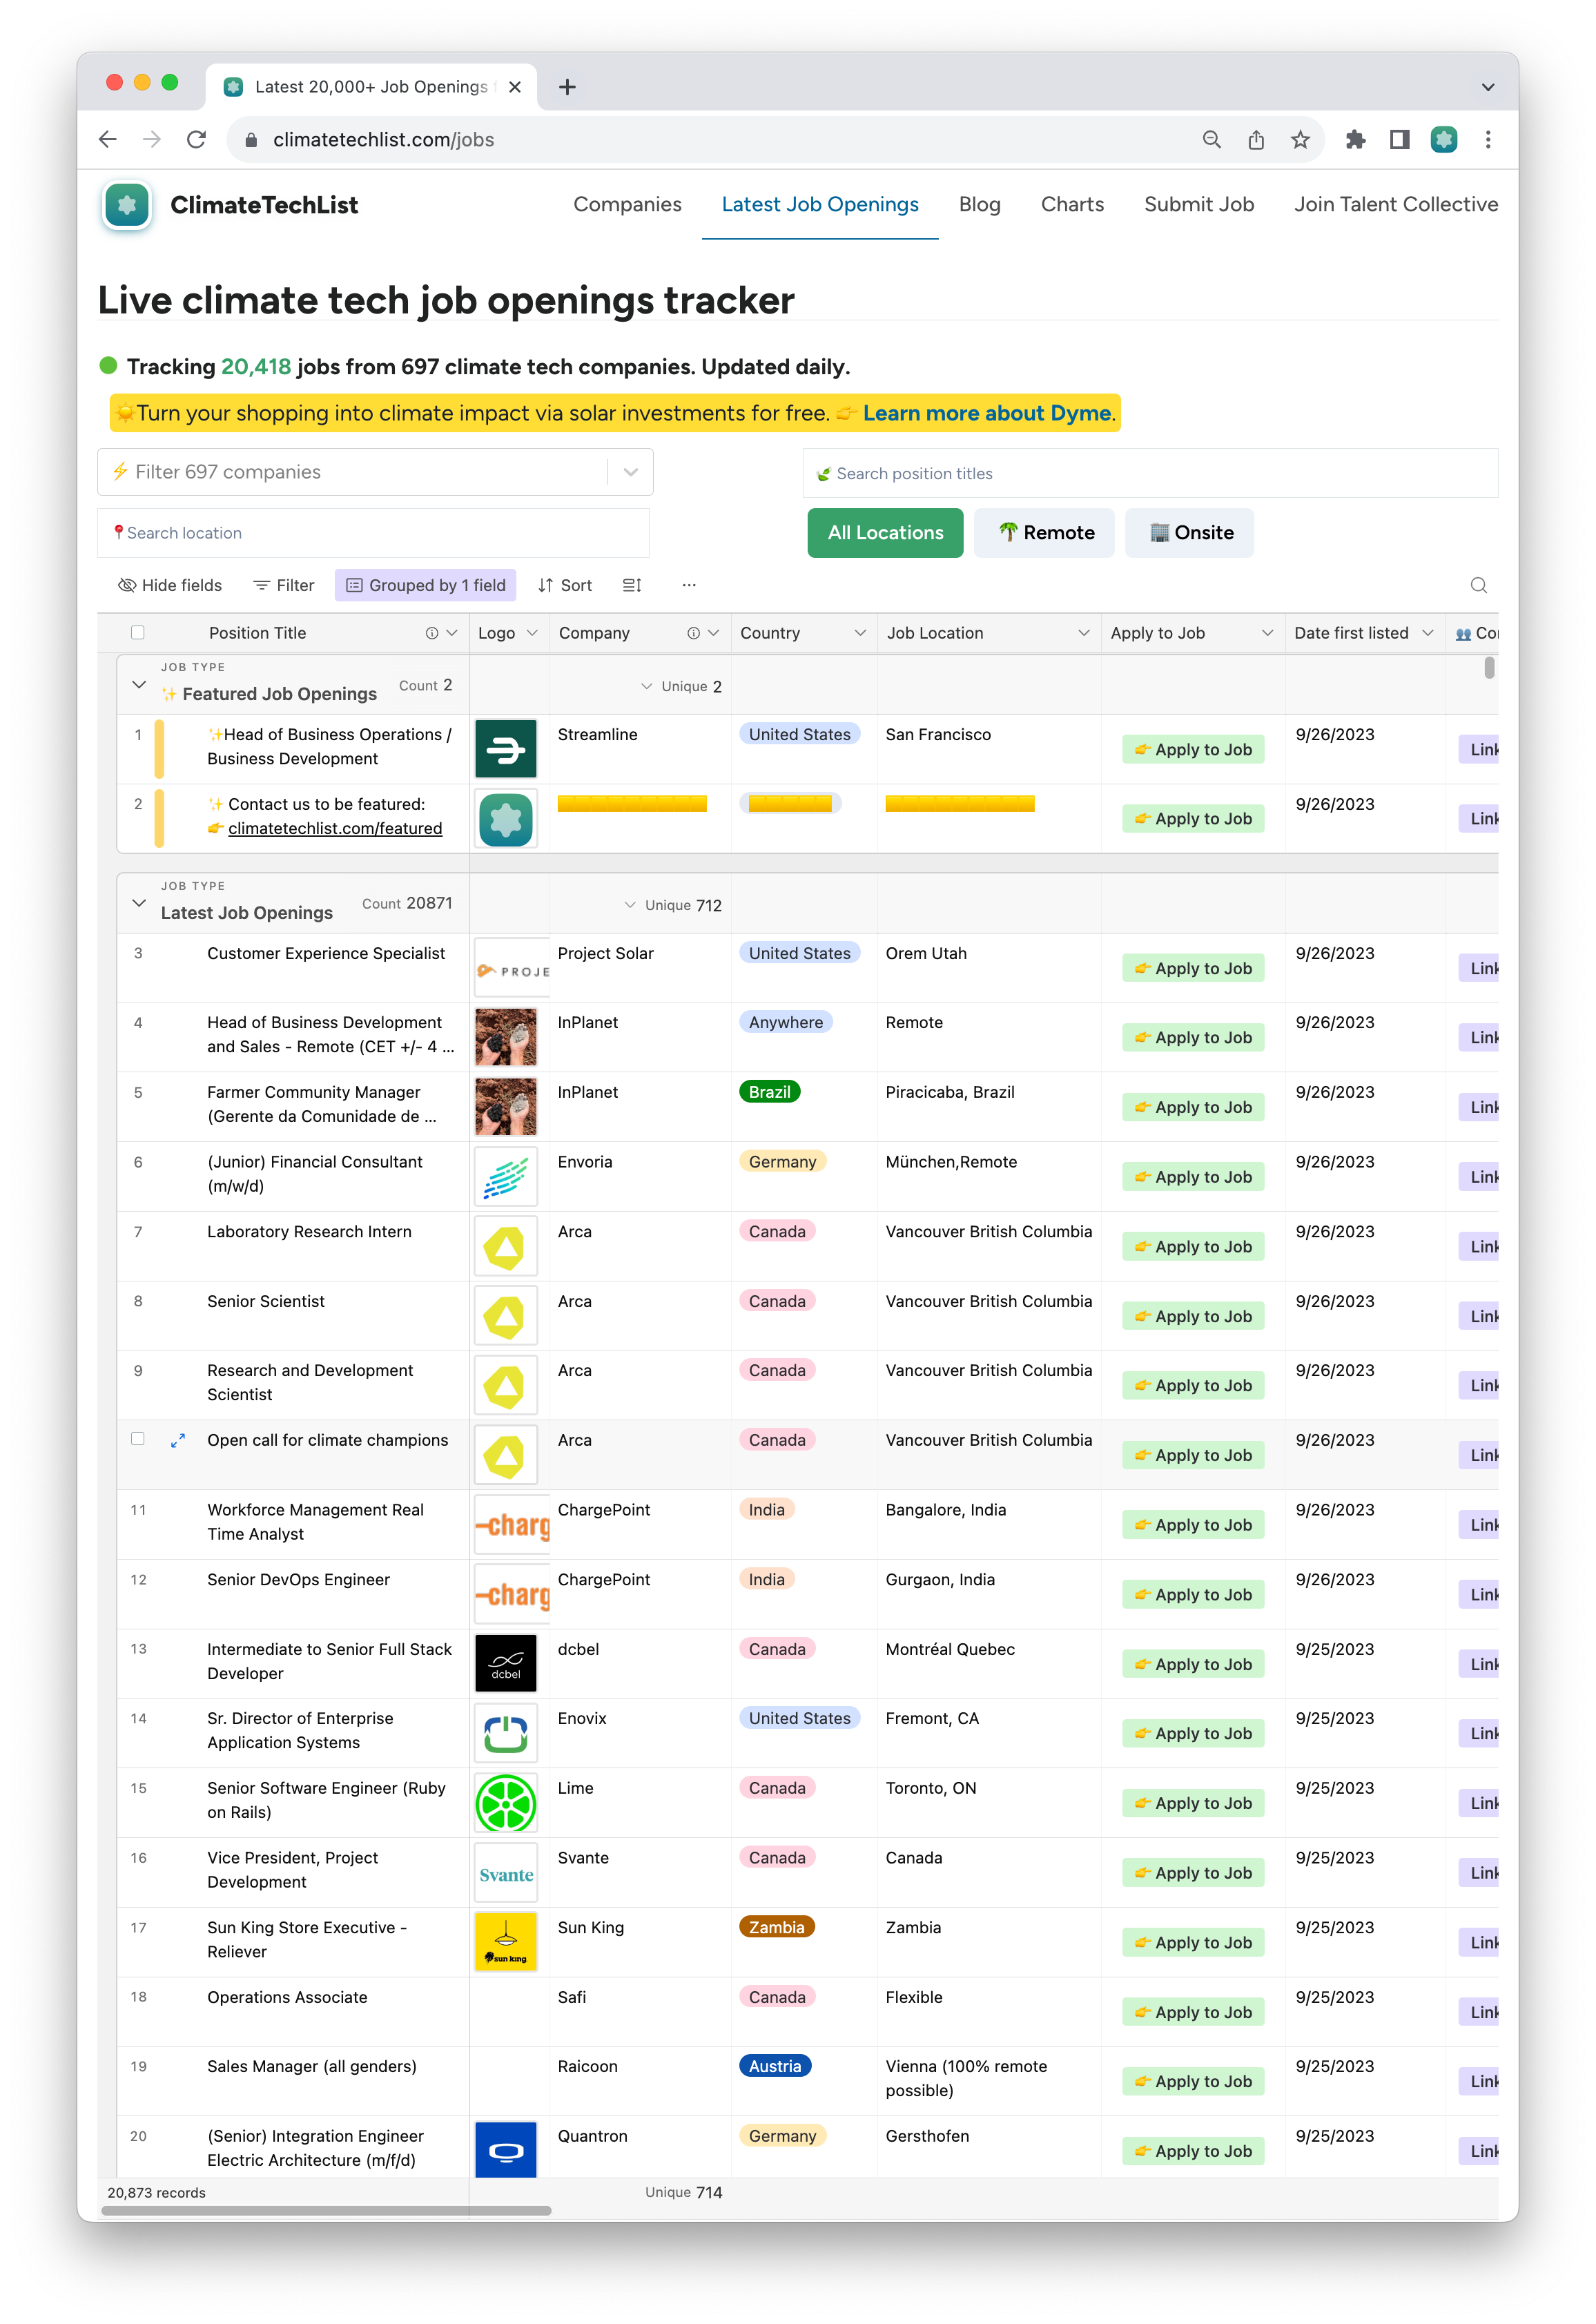Click the horizontal scrollbar at the table bottom
This screenshot has width=1596, height=2324.
326,2210
